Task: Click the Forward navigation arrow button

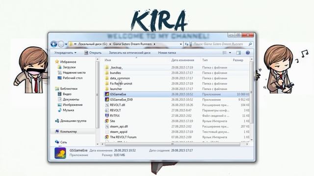Action: coord(61,44)
